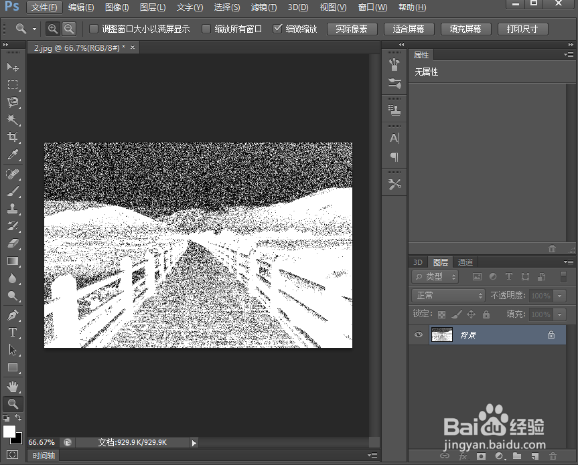Reset default foreground and background colors
The width and height of the screenshot is (578, 465).
coord(6,418)
